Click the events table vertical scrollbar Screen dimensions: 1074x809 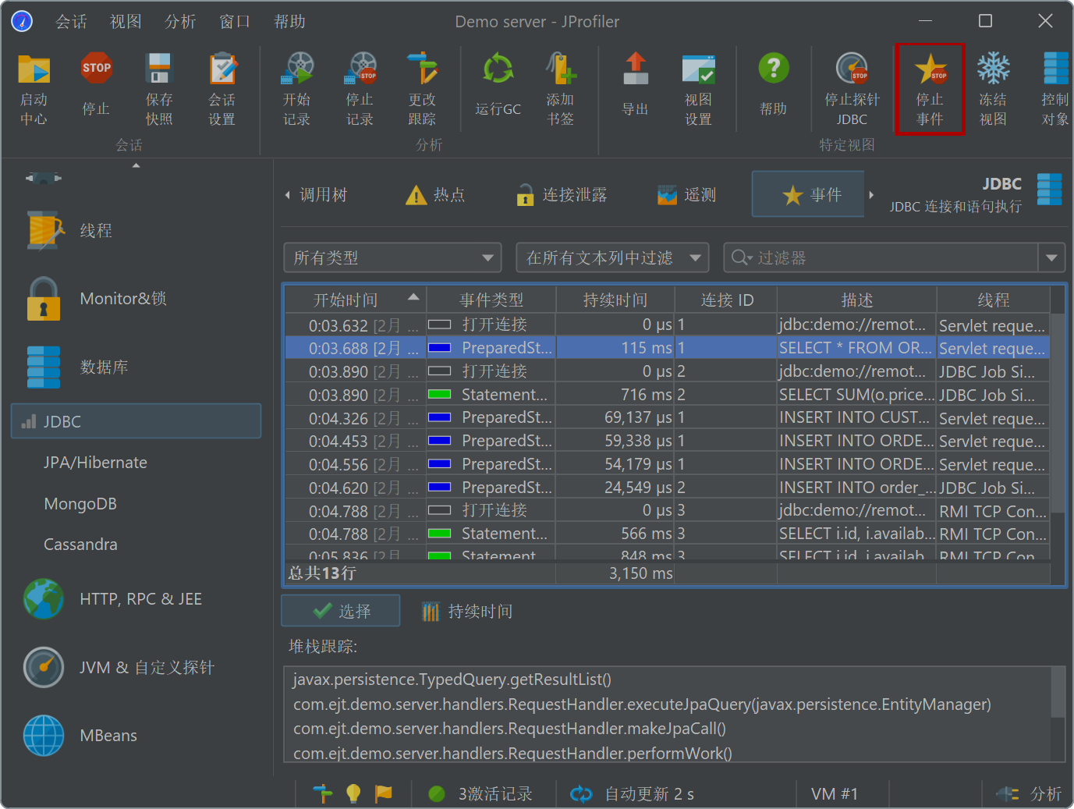[x=1058, y=413]
